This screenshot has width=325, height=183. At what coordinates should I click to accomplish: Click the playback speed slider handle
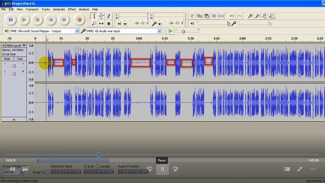pos(183,32)
